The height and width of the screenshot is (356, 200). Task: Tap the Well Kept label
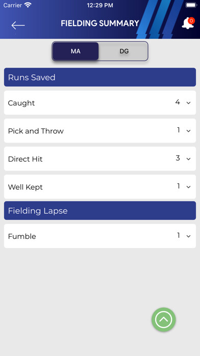pos(26,187)
